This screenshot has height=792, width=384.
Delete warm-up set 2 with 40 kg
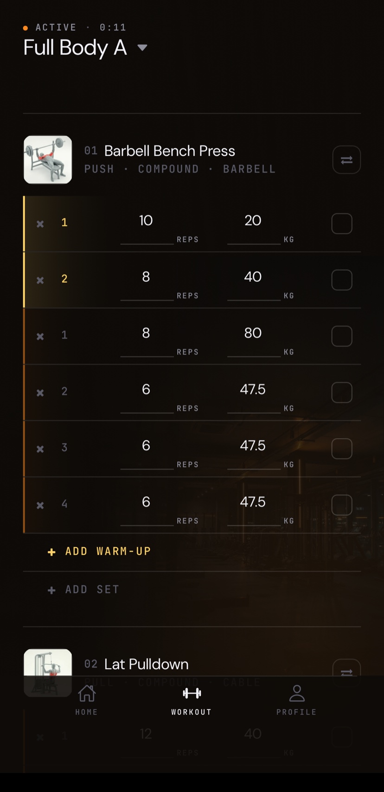coord(40,280)
